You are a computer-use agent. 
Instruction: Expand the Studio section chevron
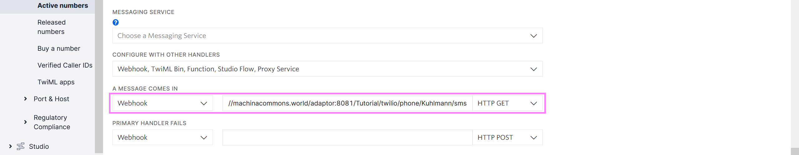pos(10,146)
